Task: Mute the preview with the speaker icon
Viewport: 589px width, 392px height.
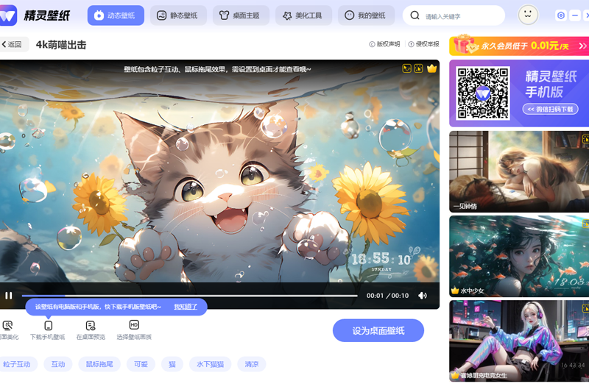Action: [423, 296]
